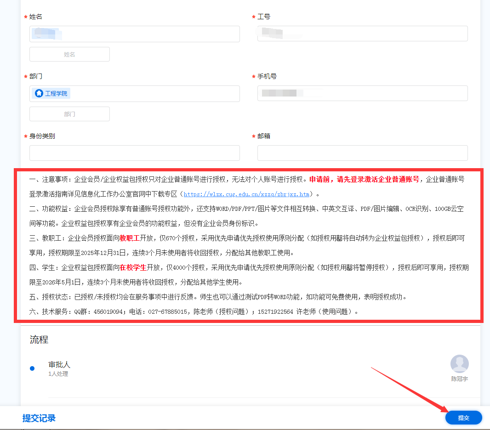The width and height of the screenshot is (490, 430).
Task: Click the 流程 section heading
Action: (x=39, y=340)
